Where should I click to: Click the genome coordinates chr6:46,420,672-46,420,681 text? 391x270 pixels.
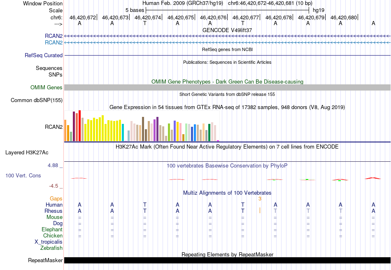click(270, 3)
